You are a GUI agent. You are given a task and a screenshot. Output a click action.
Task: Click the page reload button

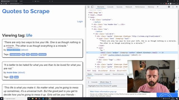click(x=6, y=4)
